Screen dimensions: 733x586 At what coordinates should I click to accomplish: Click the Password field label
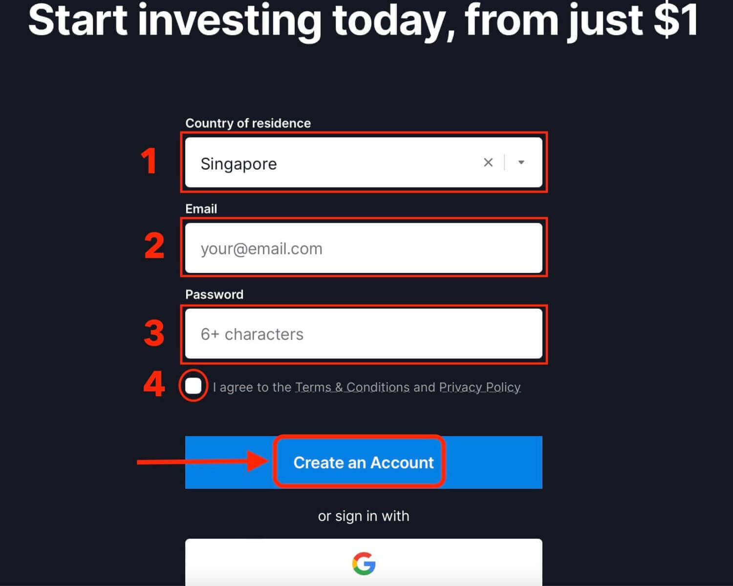[214, 294]
